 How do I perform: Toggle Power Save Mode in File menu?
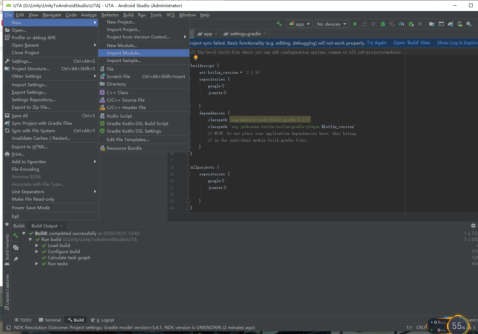pyautogui.click(x=50, y=208)
